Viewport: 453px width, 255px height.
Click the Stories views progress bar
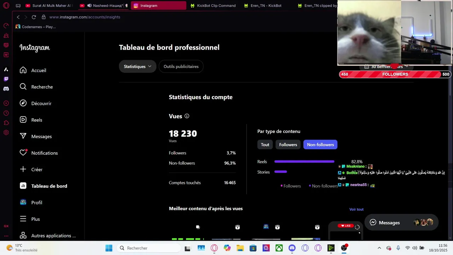pyautogui.click(x=281, y=172)
